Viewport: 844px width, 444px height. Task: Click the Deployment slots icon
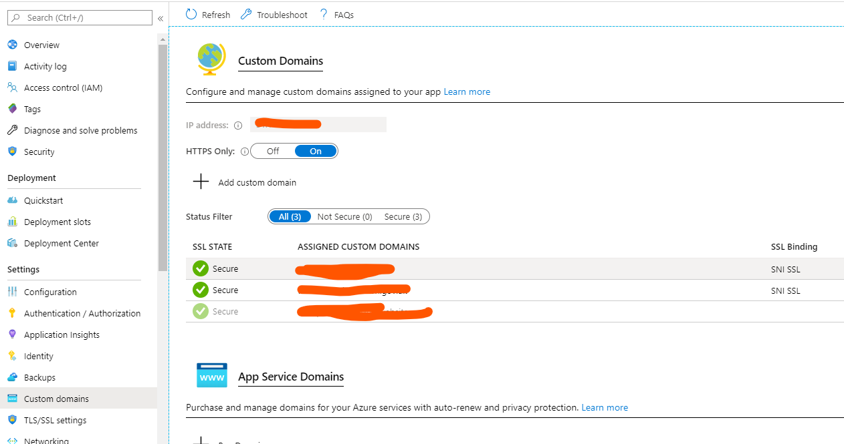(x=12, y=222)
